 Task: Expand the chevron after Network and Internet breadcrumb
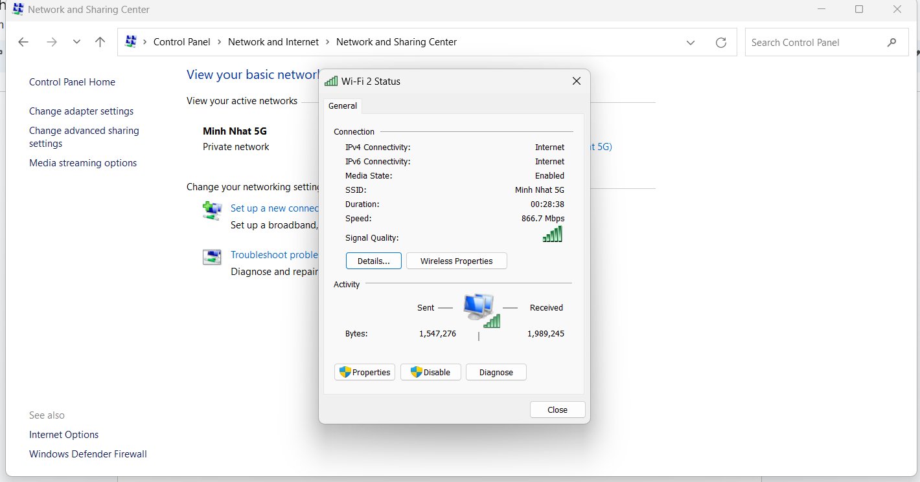click(x=328, y=42)
